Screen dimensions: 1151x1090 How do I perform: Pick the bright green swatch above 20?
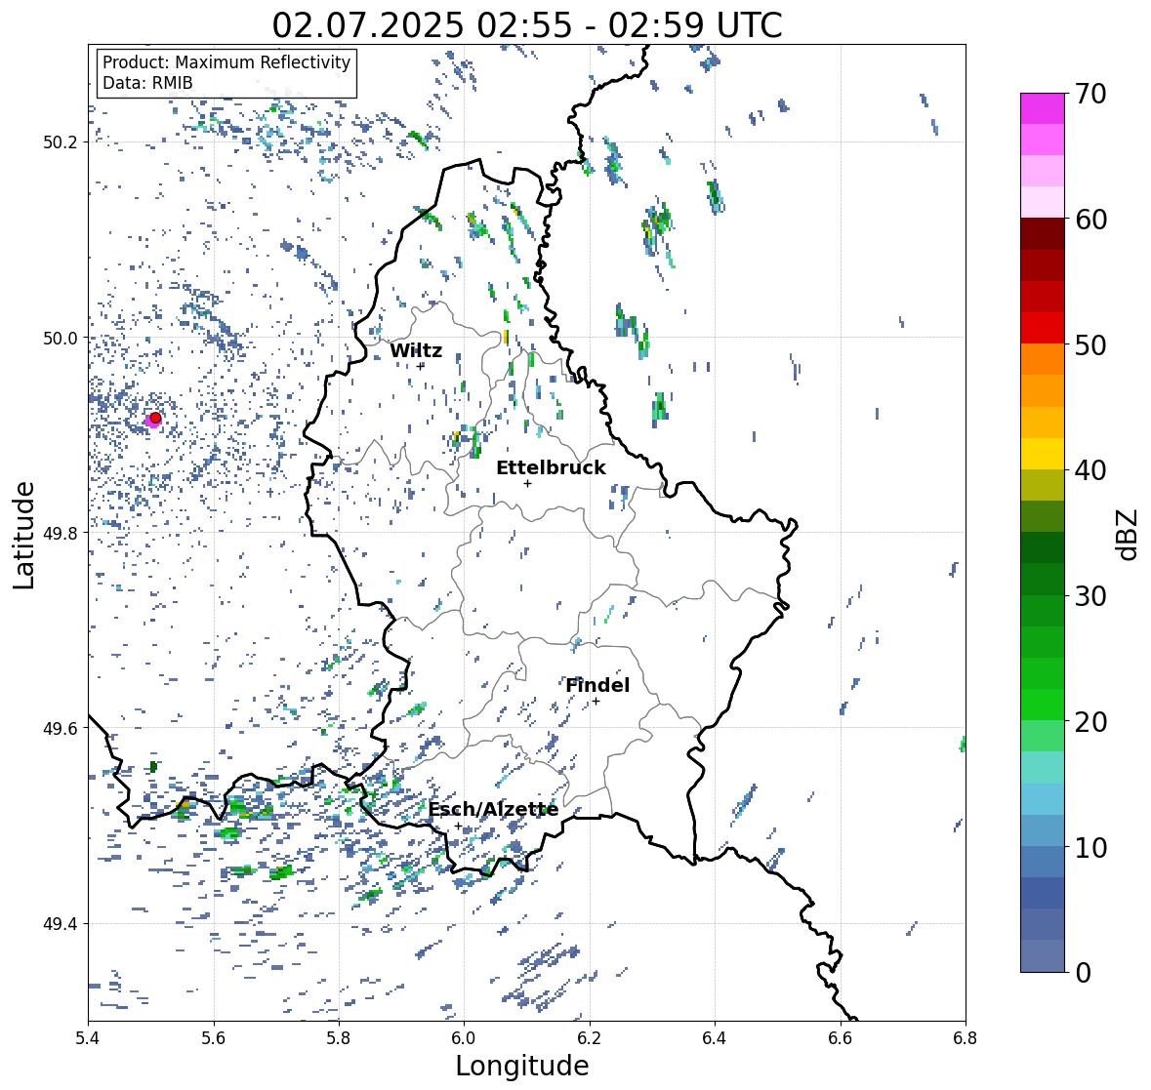[1043, 705]
